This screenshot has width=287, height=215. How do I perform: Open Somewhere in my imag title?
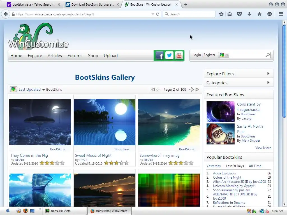pyautogui.click(x=159, y=155)
